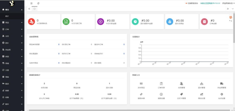Open 提现设置 yen circle icon
The width and height of the screenshot is (235, 111).
click(161, 94)
